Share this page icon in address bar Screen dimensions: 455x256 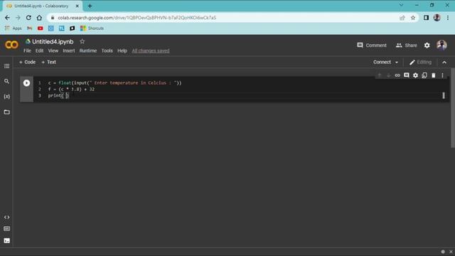[402, 18]
